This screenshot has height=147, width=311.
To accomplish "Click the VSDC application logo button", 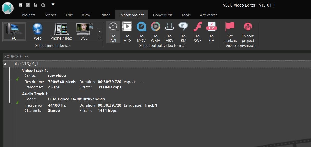I will pyautogui.click(x=8, y=8).
